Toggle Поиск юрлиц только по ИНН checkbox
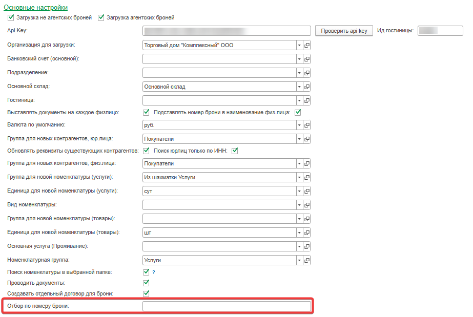Viewport: 473px width, 317px height. 236,151
